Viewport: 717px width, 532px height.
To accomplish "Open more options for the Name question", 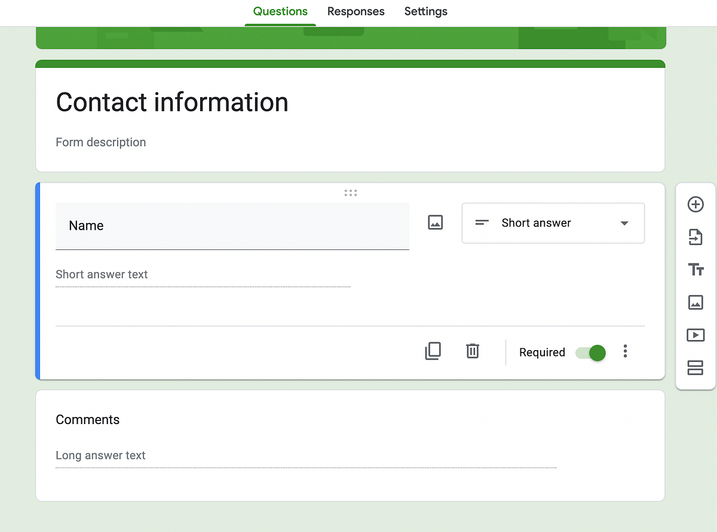I will 625,351.
